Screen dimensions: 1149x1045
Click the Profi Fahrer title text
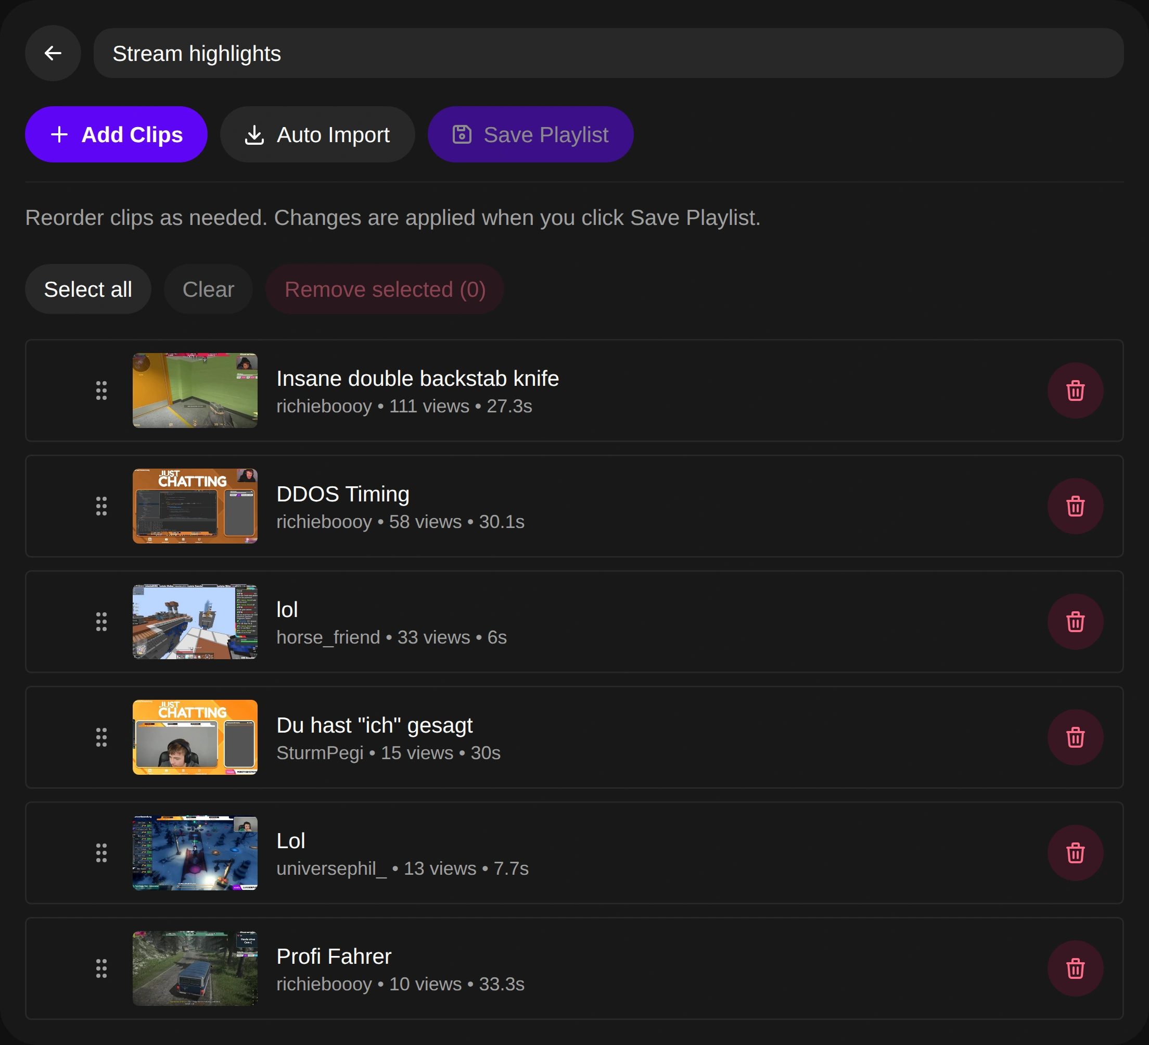tap(334, 956)
